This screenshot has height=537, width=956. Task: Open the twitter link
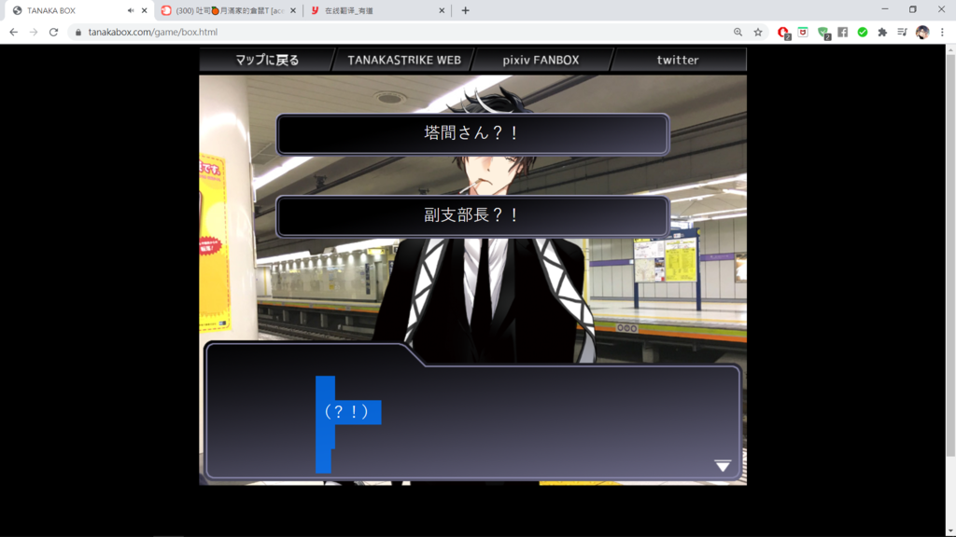[678, 60]
